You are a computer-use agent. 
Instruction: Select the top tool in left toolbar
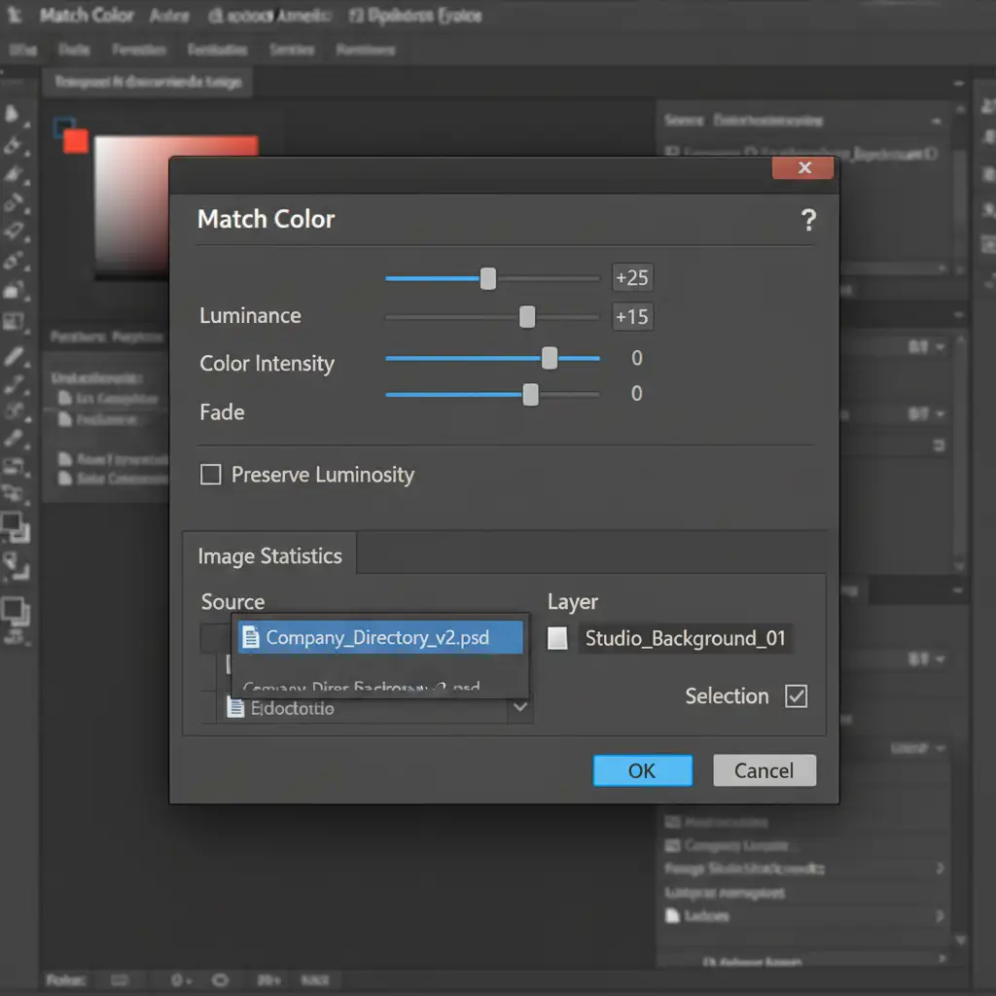(x=14, y=115)
